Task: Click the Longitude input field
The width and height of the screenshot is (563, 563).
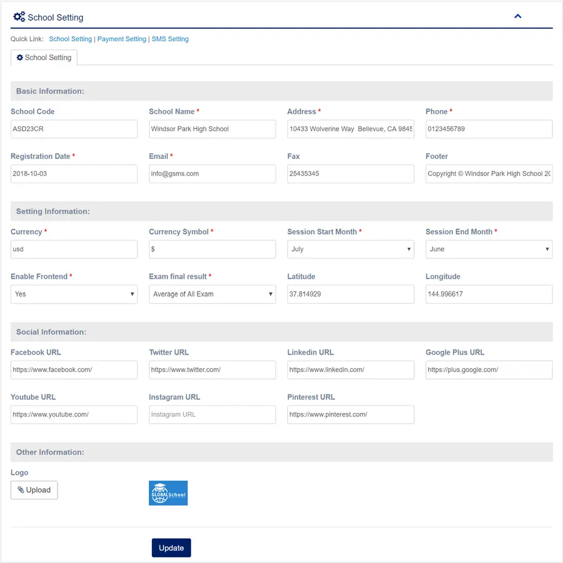Action: click(x=489, y=294)
